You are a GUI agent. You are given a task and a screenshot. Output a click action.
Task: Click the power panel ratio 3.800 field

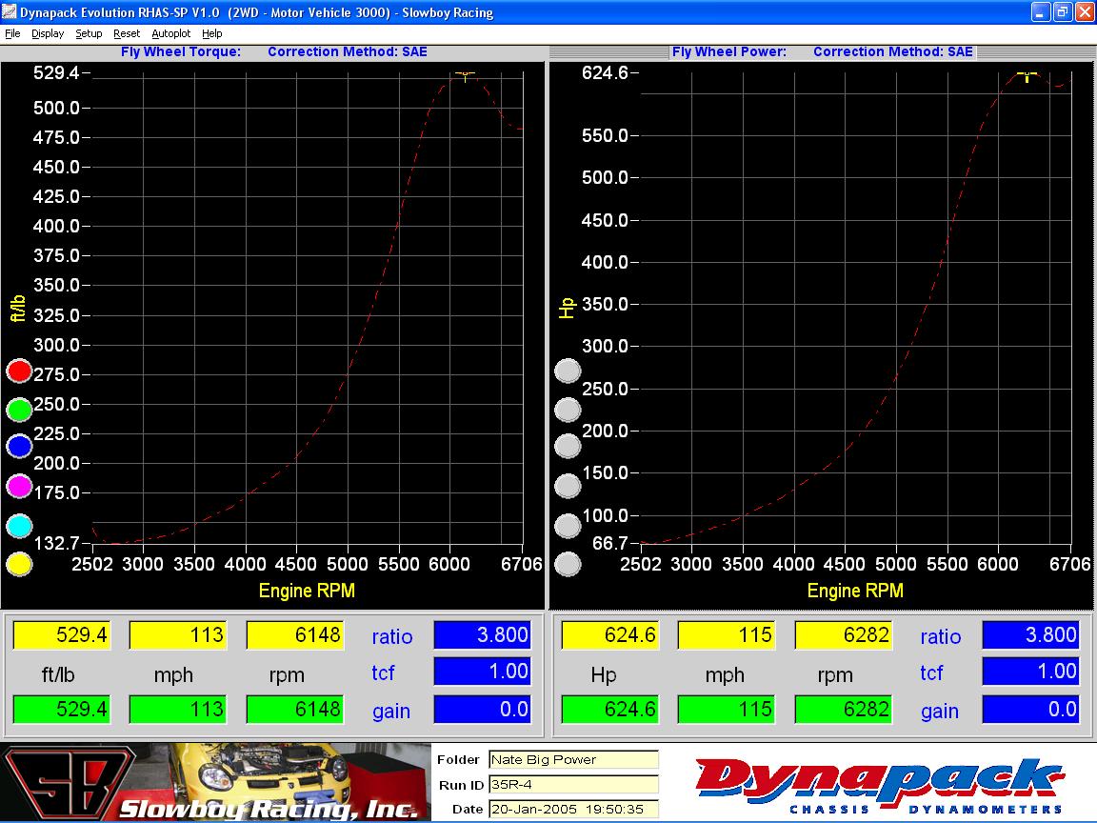[1030, 634]
